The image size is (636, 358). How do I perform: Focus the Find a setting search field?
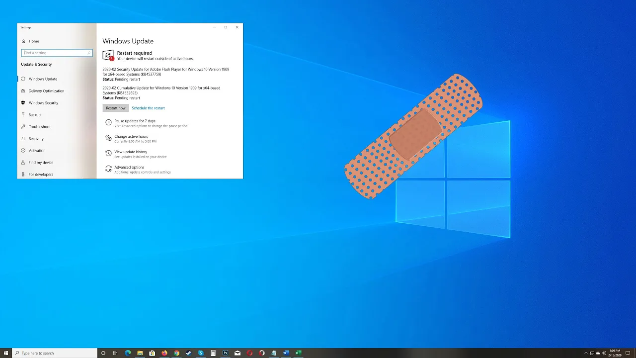pyautogui.click(x=57, y=53)
